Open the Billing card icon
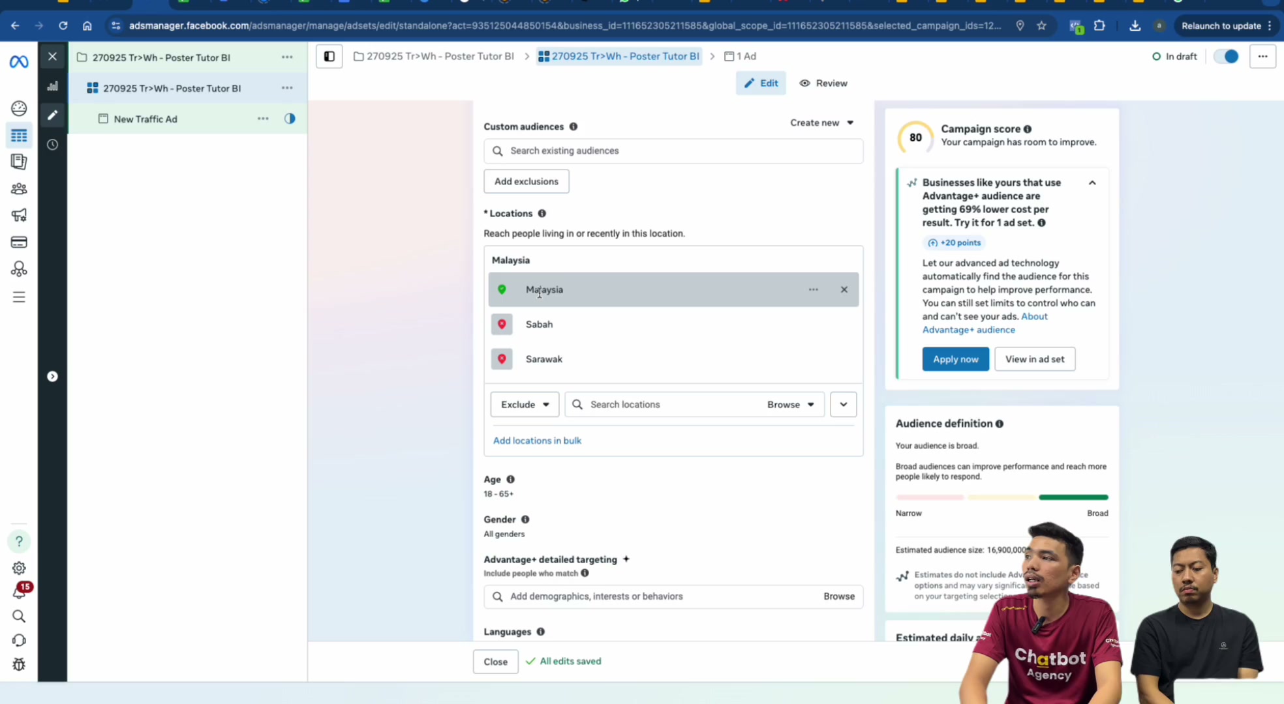The image size is (1284, 704). (19, 242)
